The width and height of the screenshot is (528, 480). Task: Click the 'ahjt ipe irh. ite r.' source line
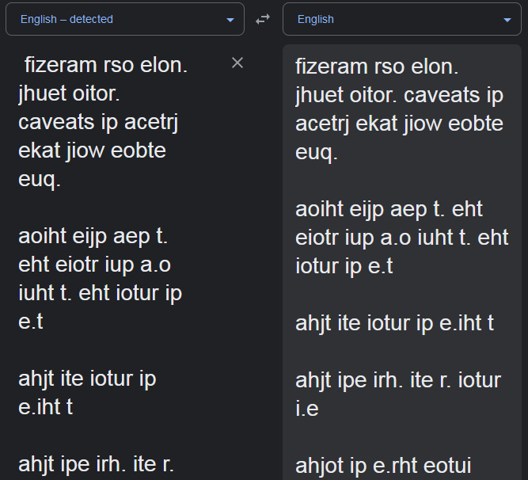[x=96, y=464]
